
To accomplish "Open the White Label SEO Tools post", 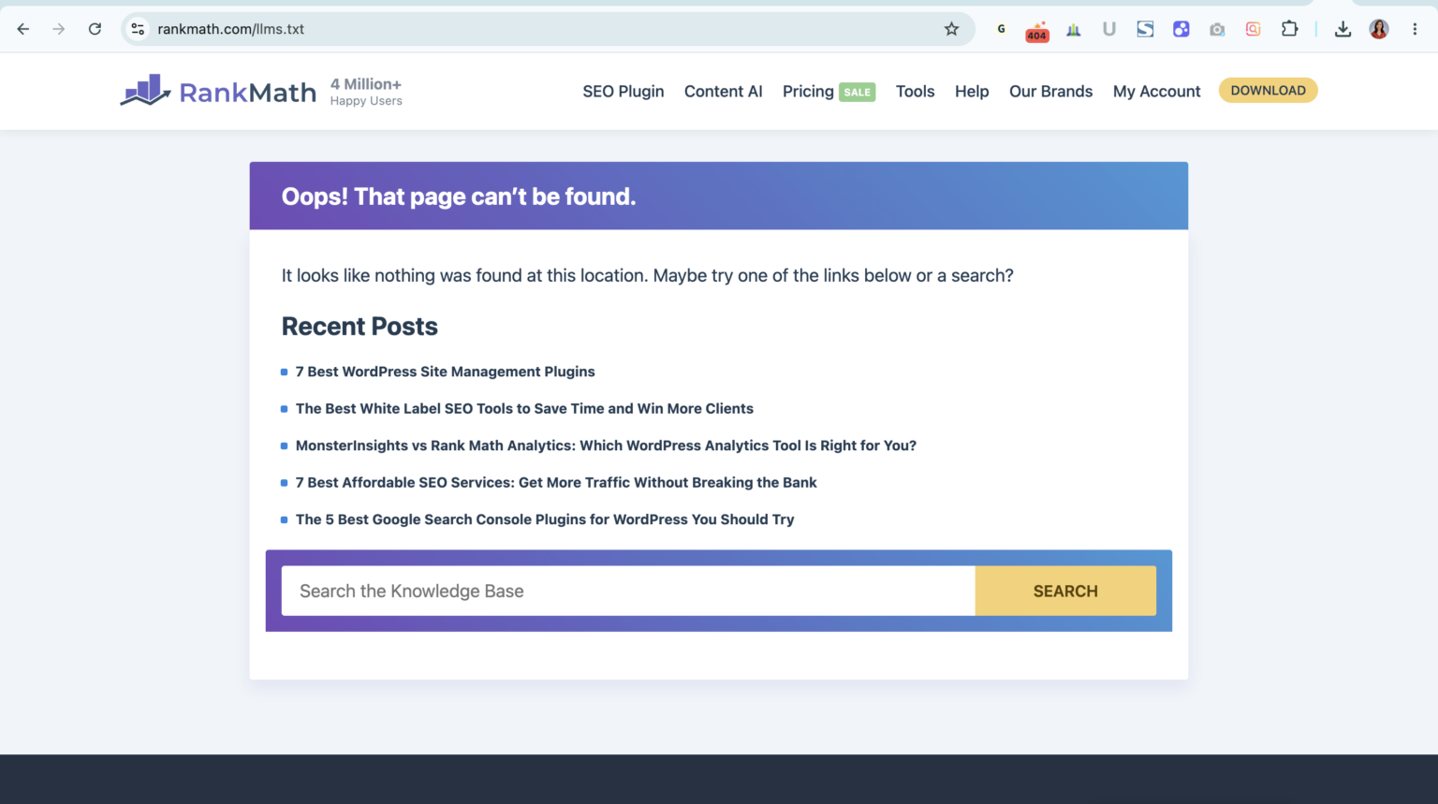I will [524, 408].
